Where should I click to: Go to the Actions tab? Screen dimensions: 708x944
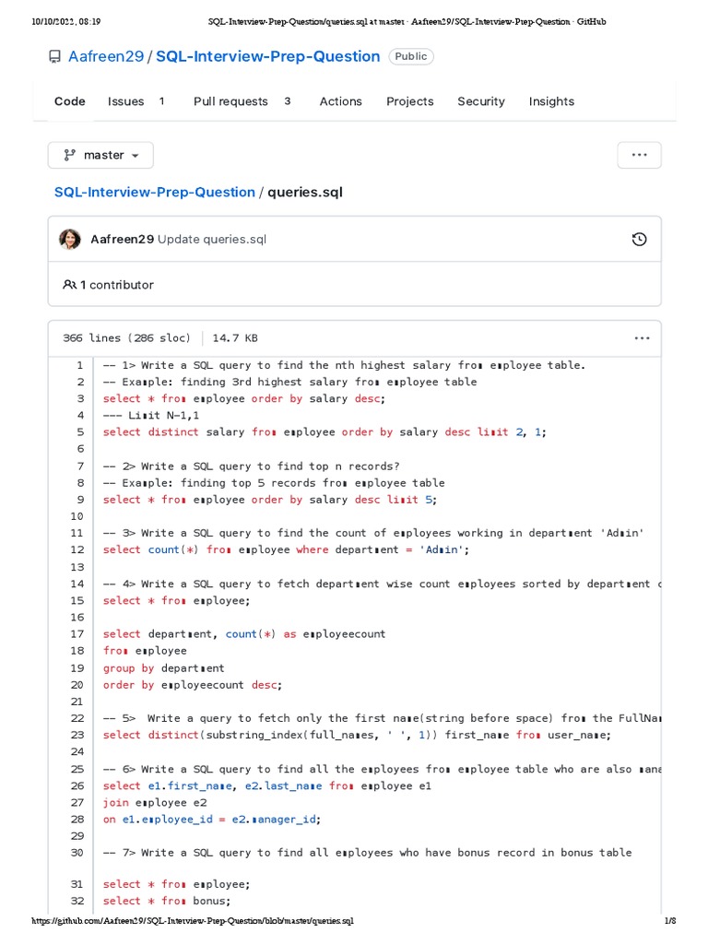tap(340, 101)
